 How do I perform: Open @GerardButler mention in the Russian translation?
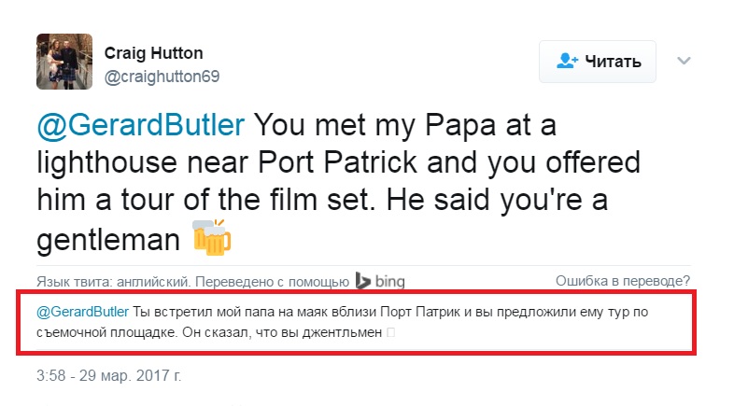pyautogui.click(x=81, y=312)
